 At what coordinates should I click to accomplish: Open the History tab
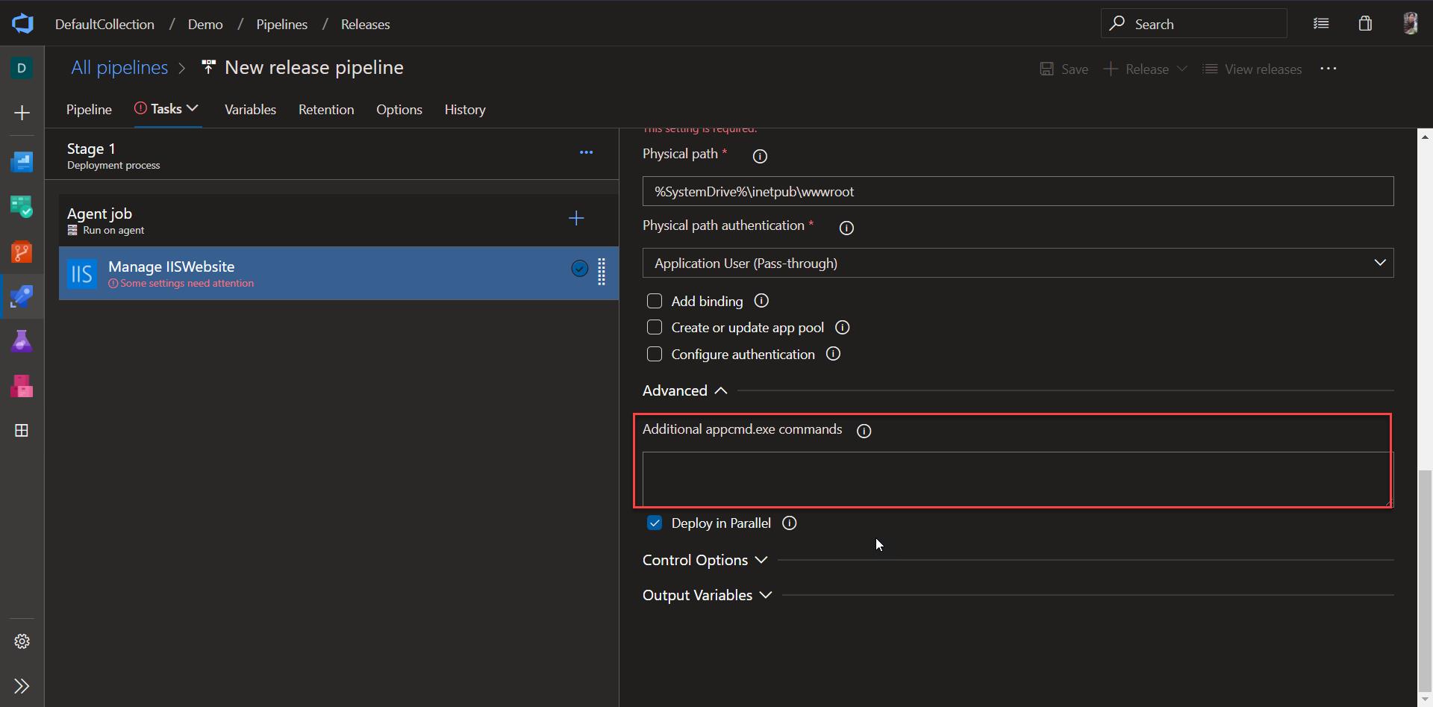click(x=464, y=109)
